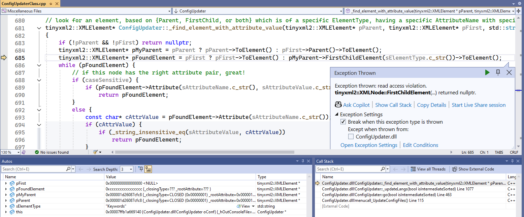
Task: Click the IntelliCode icon beside zoom level
Action: [x=23, y=152]
